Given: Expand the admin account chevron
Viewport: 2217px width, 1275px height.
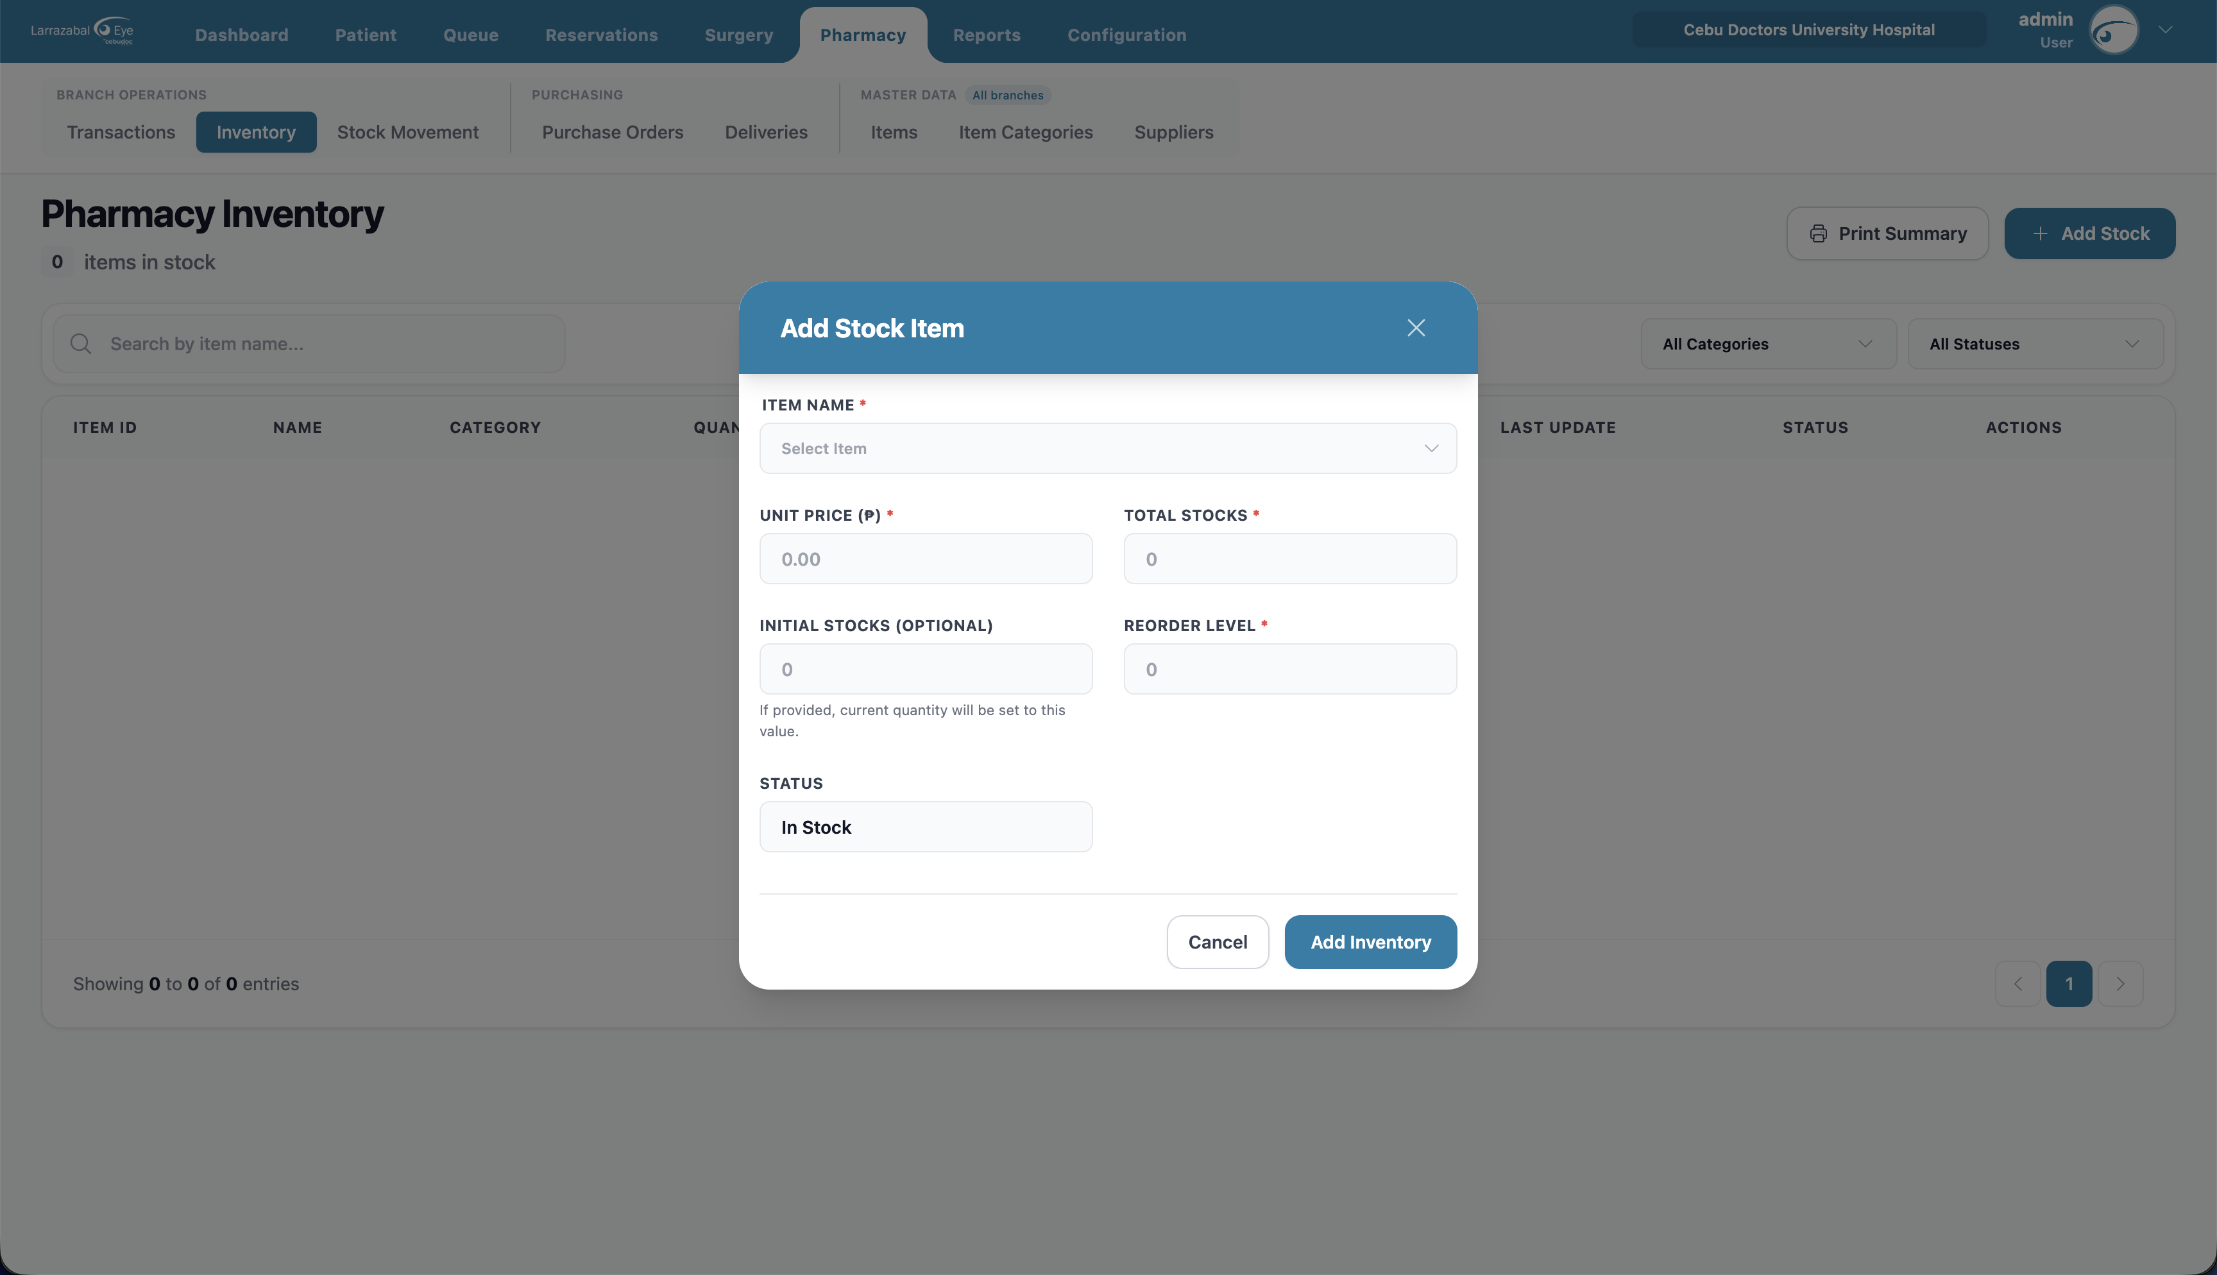Looking at the screenshot, I should coord(2165,30).
